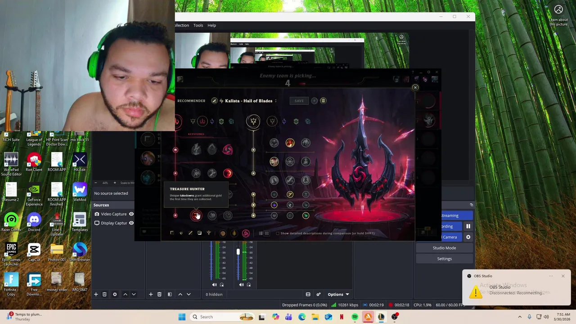Add a scene with plus button
This screenshot has height=324, width=576.
(151, 294)
